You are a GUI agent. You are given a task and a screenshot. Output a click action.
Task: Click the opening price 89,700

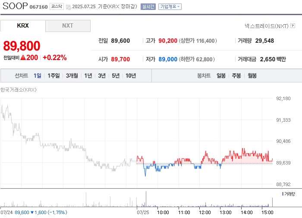[x=120, y=59]
